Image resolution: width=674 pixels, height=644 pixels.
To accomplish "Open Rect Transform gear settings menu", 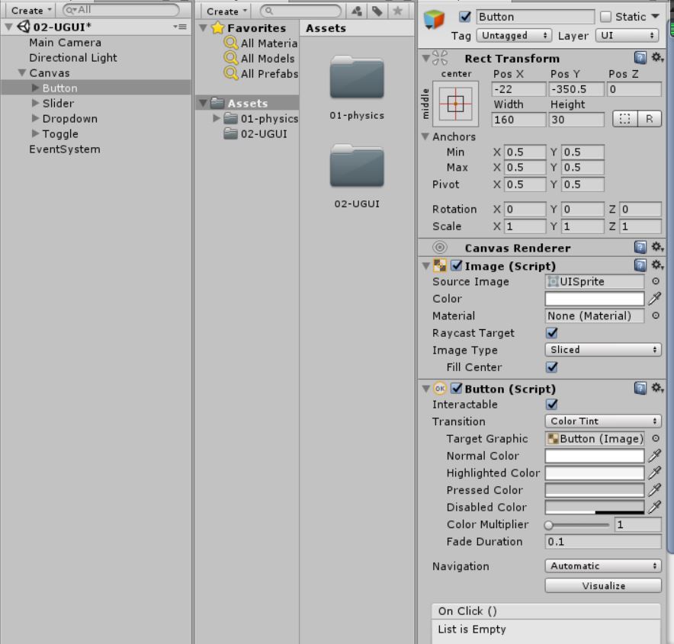I will pos(657,57).
